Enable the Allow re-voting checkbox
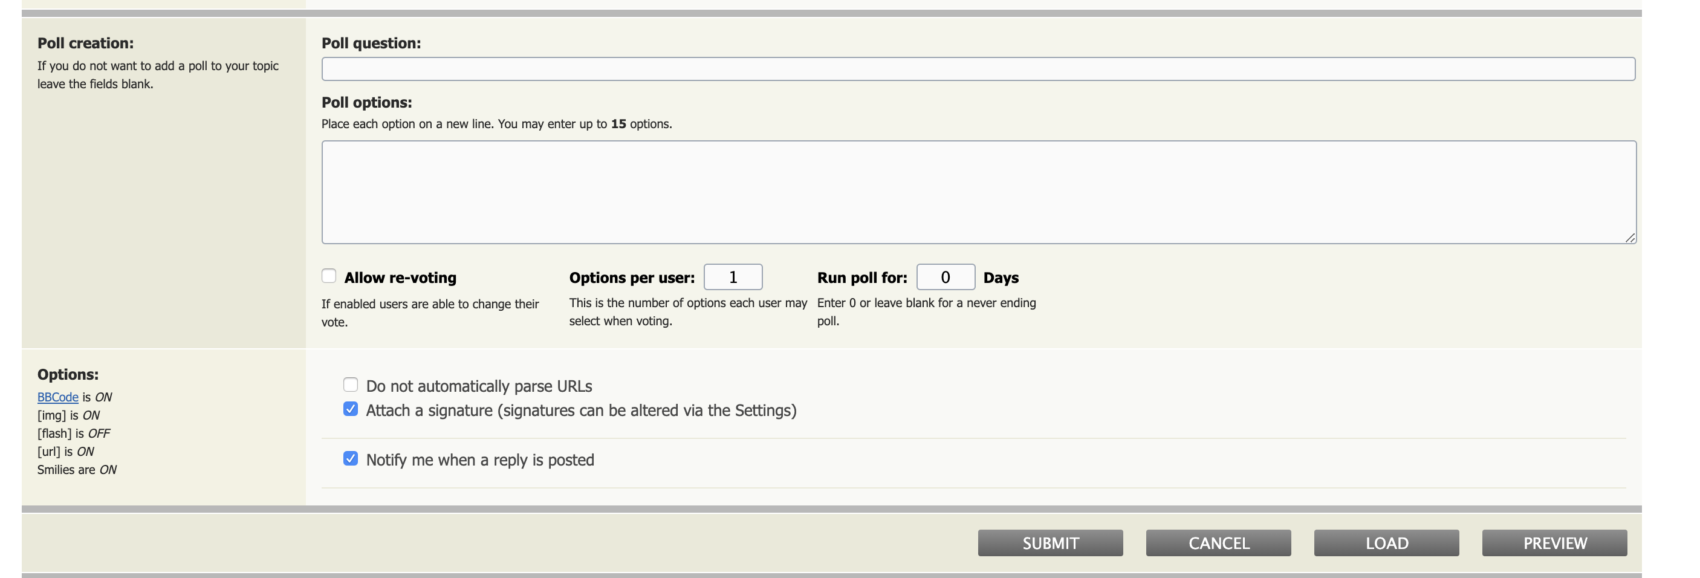This screenshot has width=1700, height=578. coord(329,276)
